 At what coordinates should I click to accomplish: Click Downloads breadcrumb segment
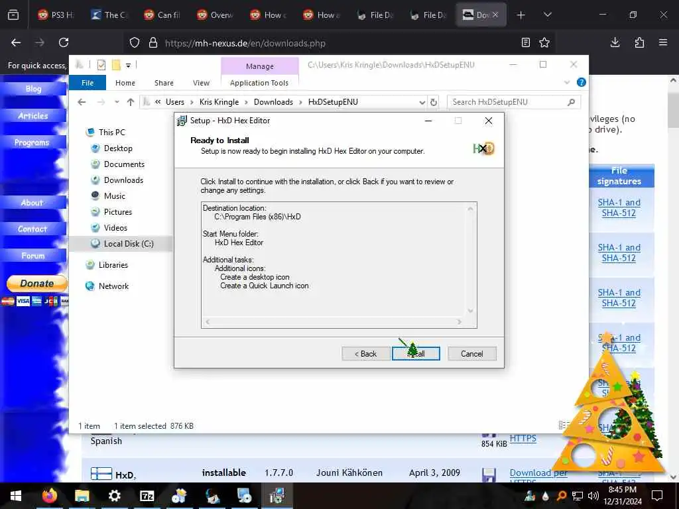pyautogui.click(x=273, y=102)
